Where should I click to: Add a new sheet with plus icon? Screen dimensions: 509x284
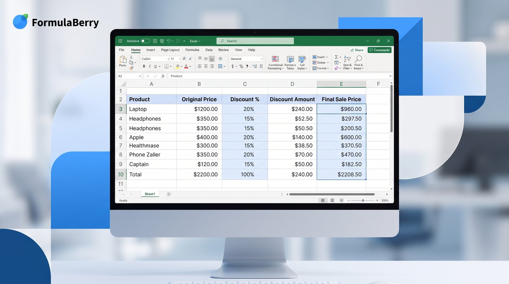click(169, 194)
